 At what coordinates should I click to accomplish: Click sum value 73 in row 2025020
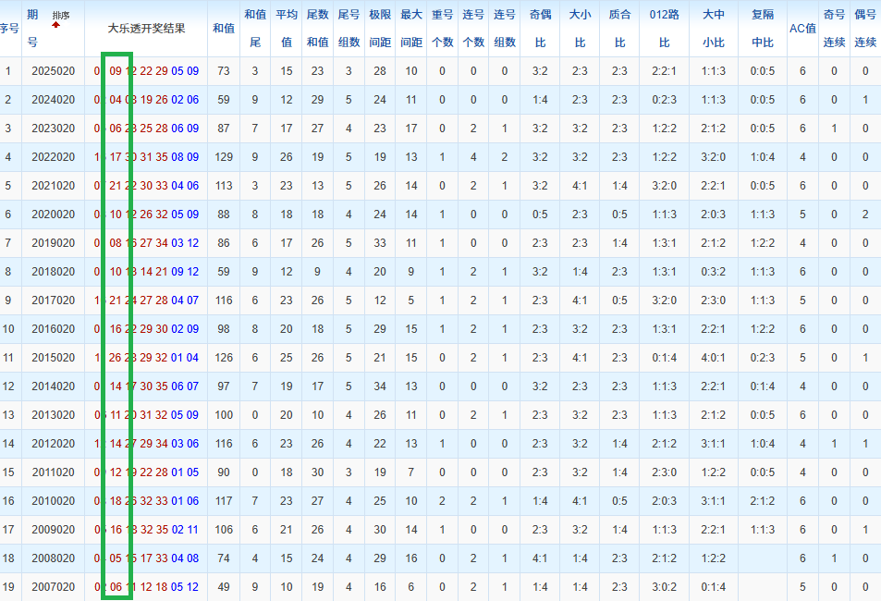[224, 71]
